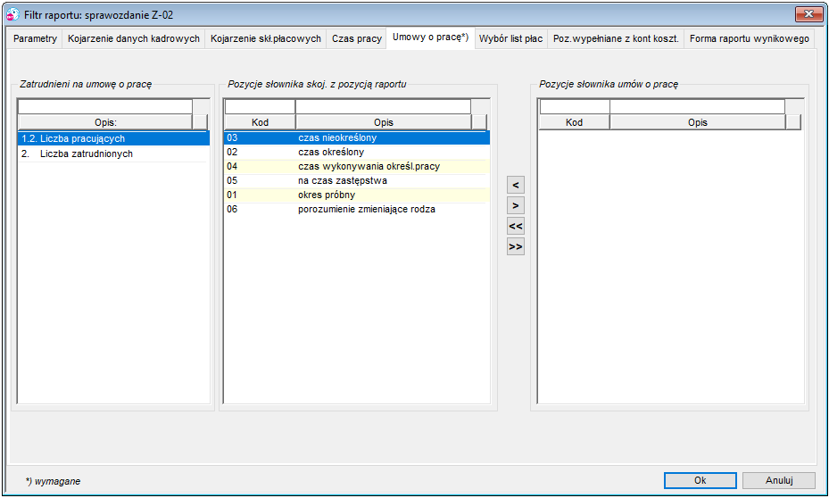Click the double left arrow move-all button
Image resolution: width=829 pixels, height=498 pixels.
coord(516,227)
